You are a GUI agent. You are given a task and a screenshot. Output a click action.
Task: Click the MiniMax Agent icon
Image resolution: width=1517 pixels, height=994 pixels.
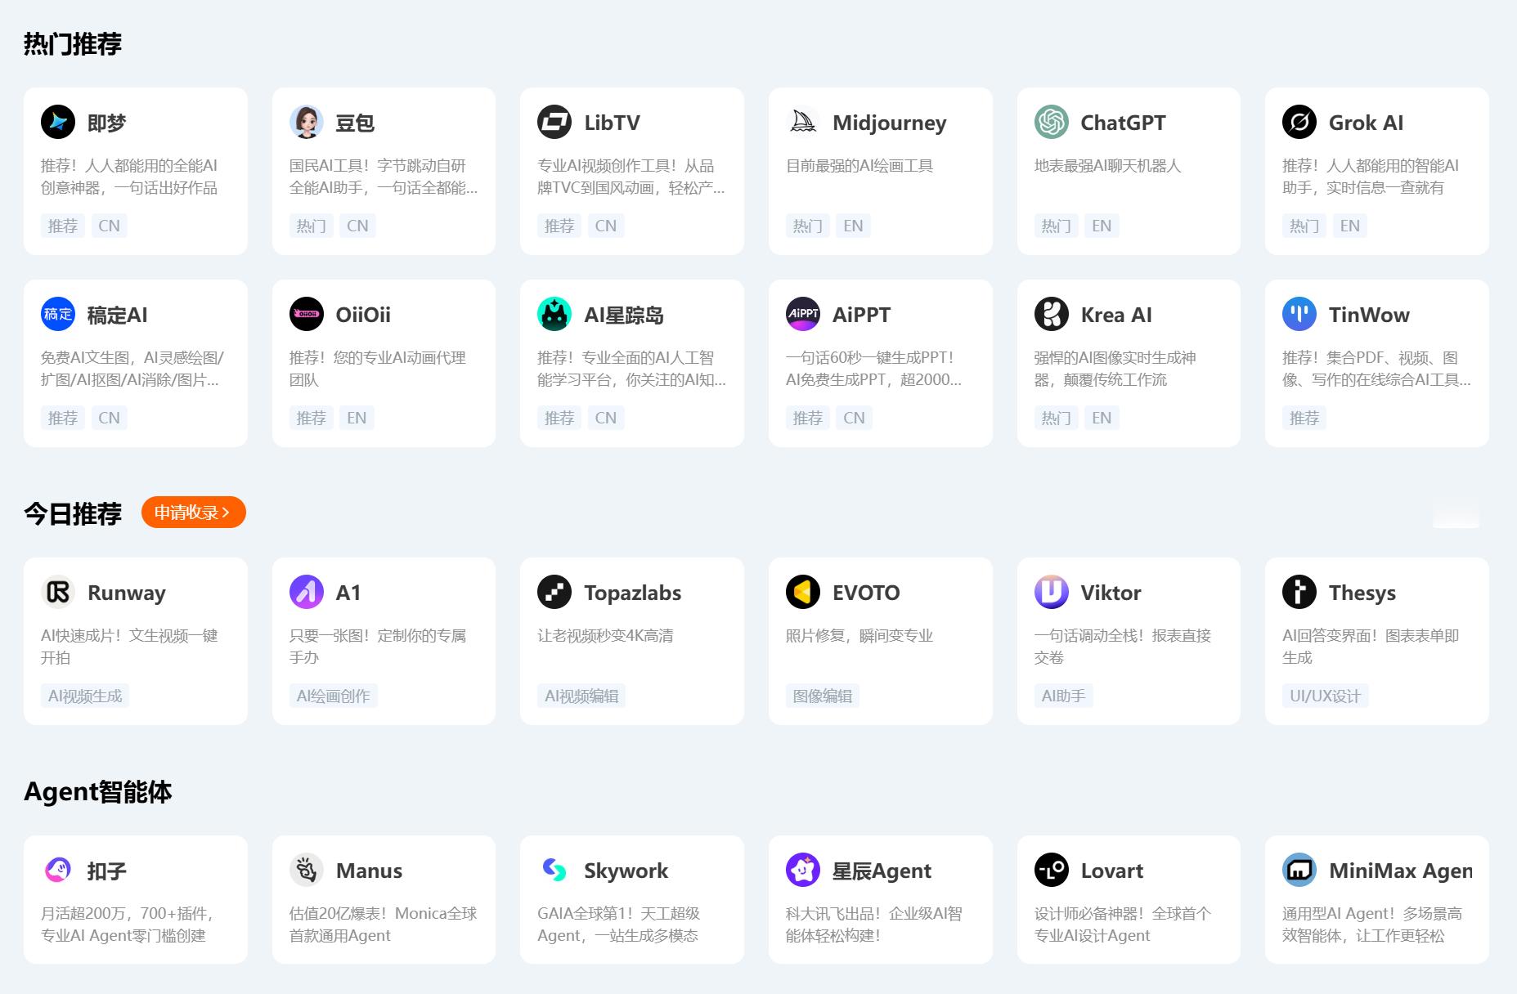(1299, 870)
